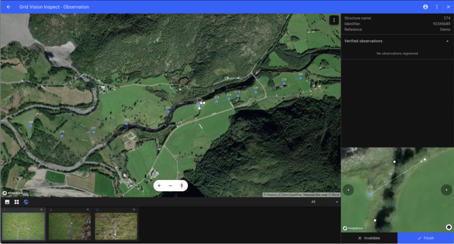Select structure marker 275 on map
This screenshot has height=244, width=454.
click(x=217, y=102)
